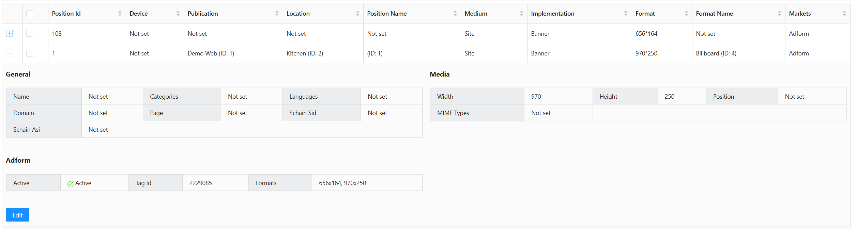Image resolution: width=857 pixels, height=229 pixels.
Task: Click the green Active status icon
Action: coord(70,184)
